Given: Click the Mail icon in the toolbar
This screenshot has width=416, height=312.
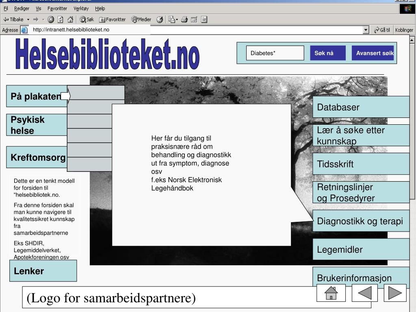Looking at the screenshot, I should coord(173,19).
